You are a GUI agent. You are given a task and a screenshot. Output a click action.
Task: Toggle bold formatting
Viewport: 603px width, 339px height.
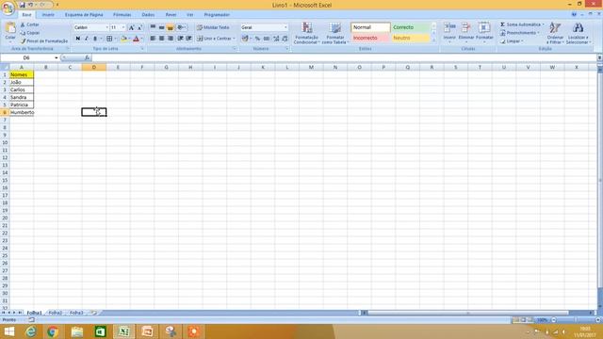(x=78, y=39)
